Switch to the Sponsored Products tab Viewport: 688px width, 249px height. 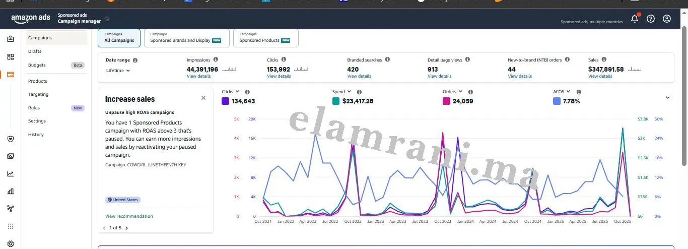pyautogui.click(x=265, y=38)
